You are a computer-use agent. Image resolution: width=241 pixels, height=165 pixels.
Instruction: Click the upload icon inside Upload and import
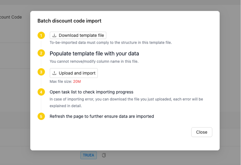coord(55,73)
